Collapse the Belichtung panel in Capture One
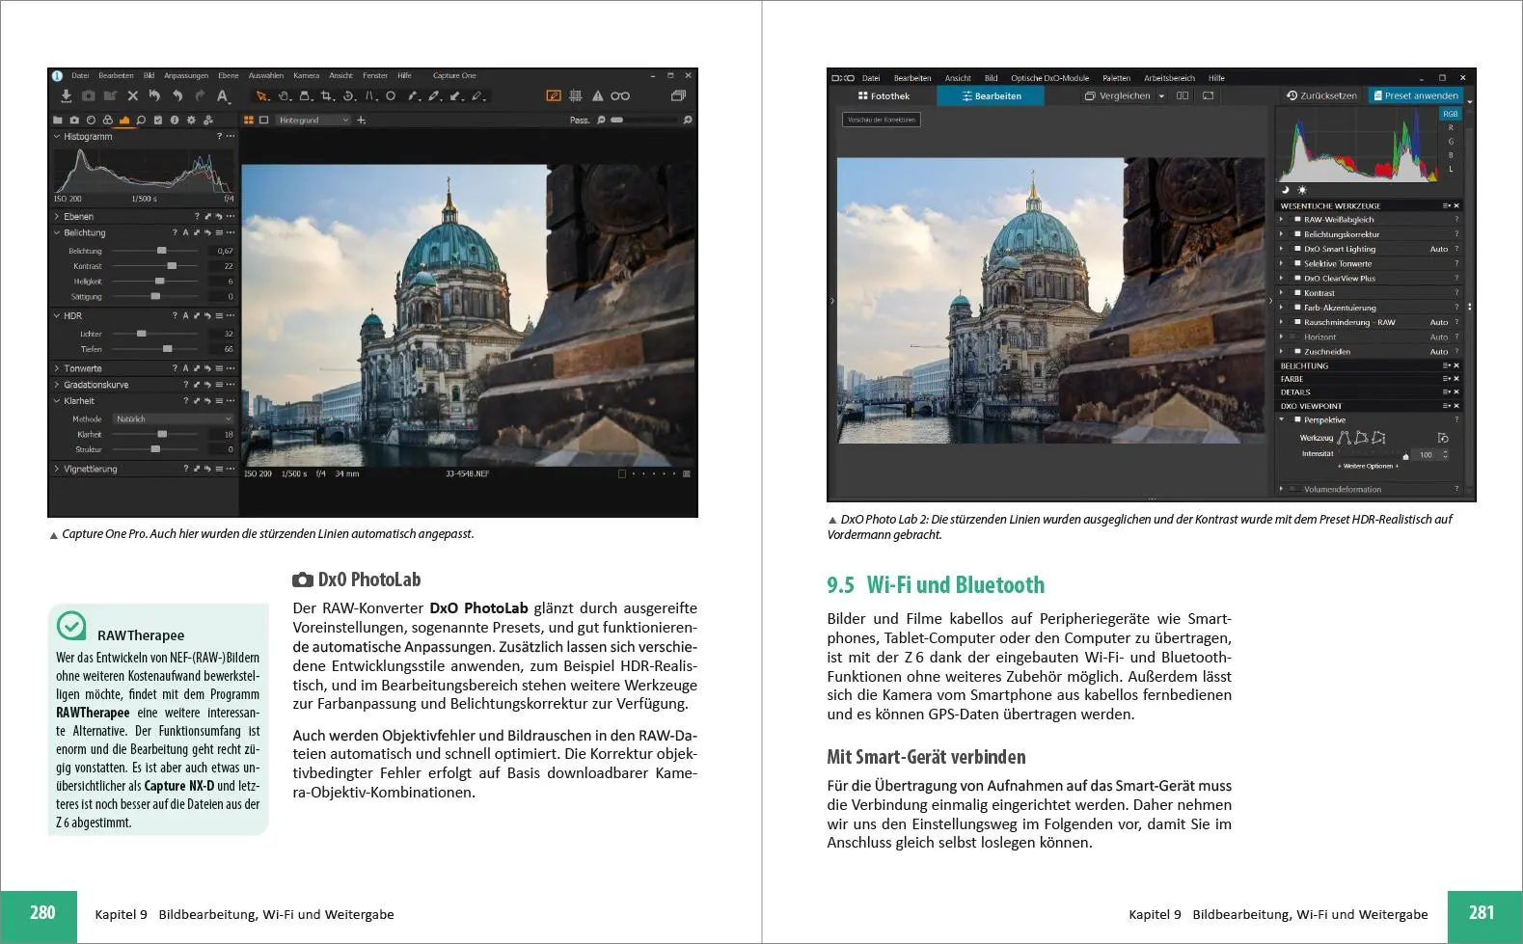 pyautogui.click(x=57, y=233)
